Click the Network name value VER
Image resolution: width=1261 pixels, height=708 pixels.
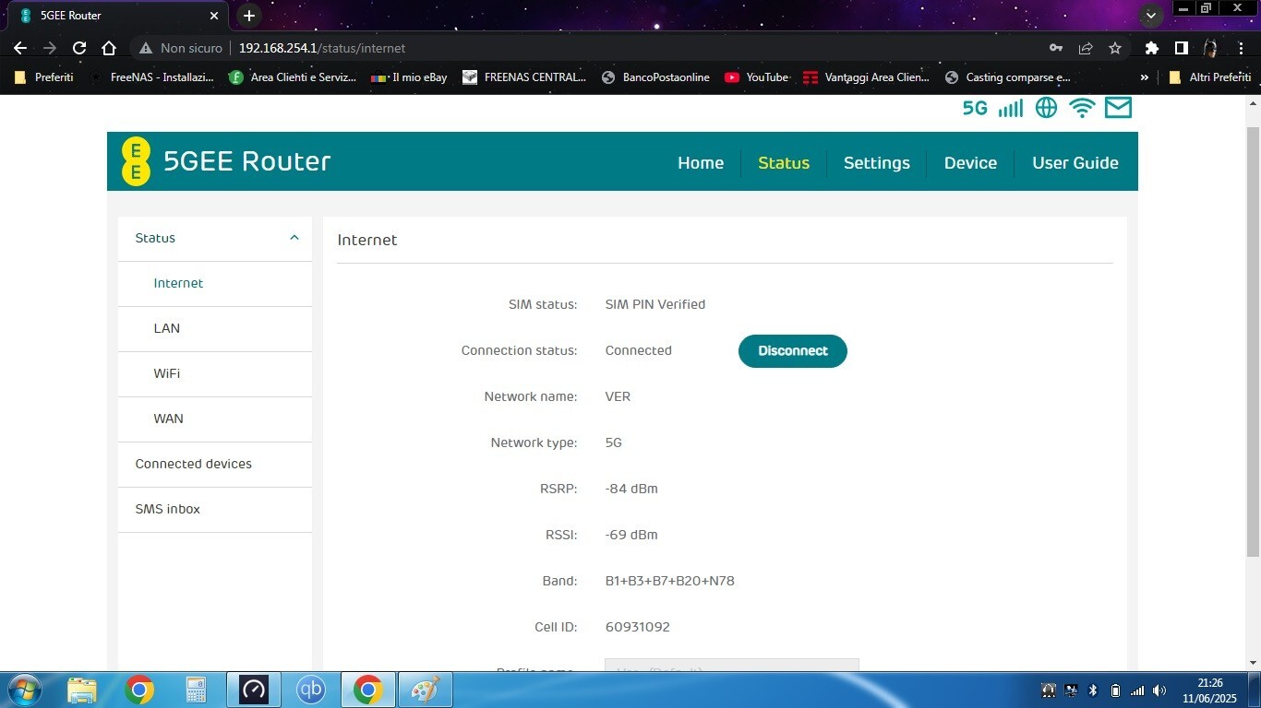[x=618, y=396]
